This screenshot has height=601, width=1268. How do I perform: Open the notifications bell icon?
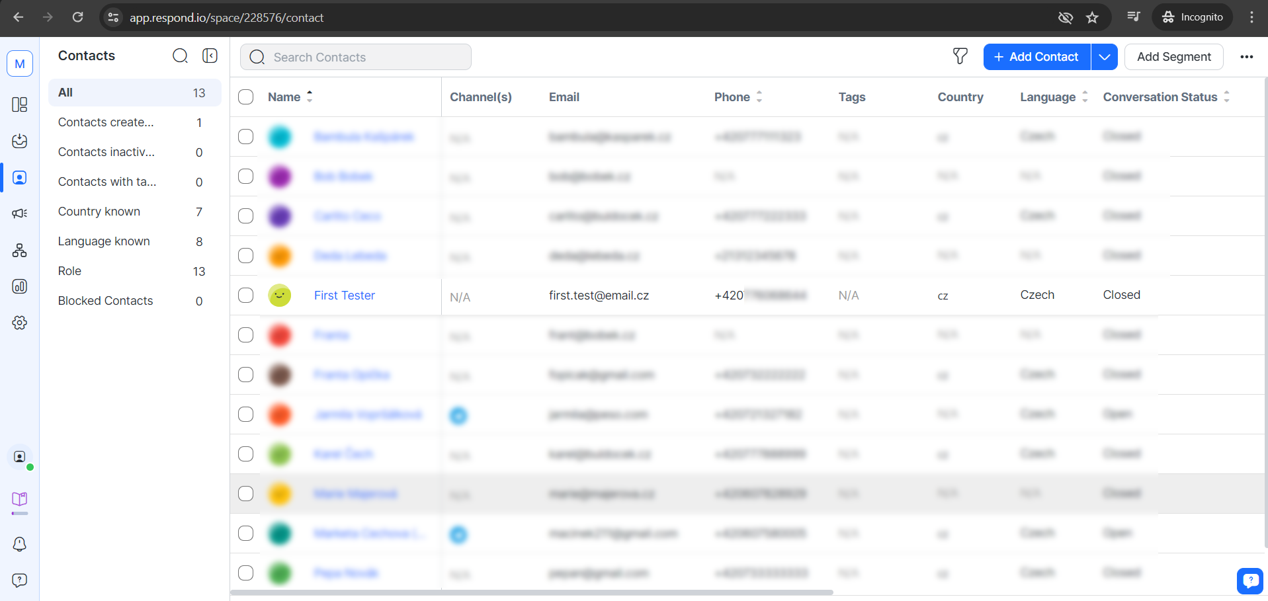[x=20, y=543]
